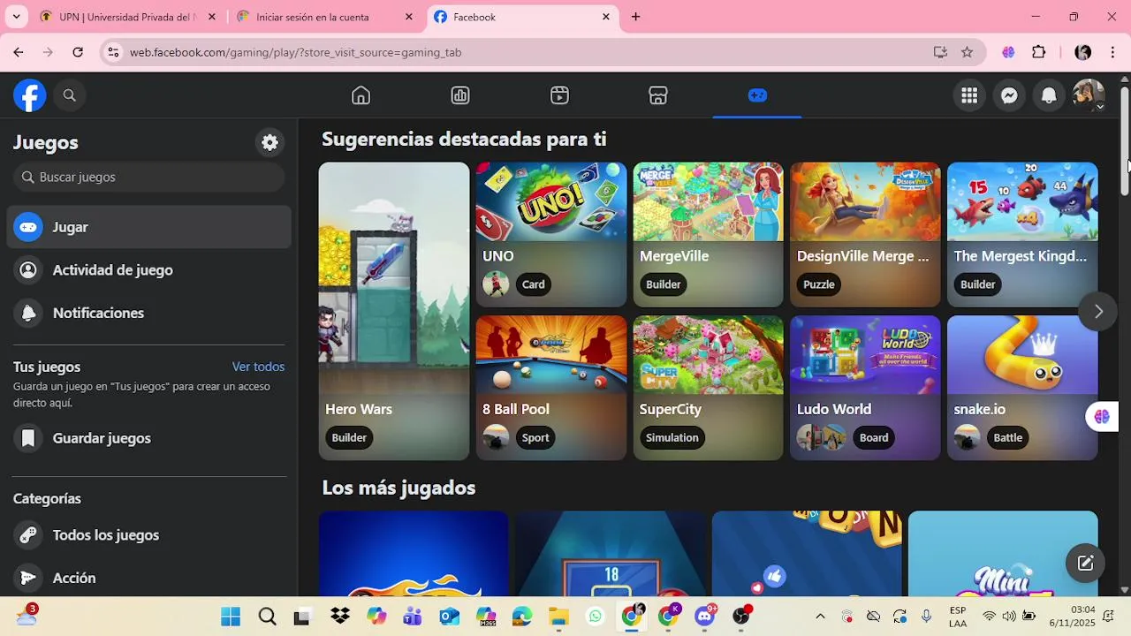Open a new browser tab
1131x636 pixels.
coord(635,17)
